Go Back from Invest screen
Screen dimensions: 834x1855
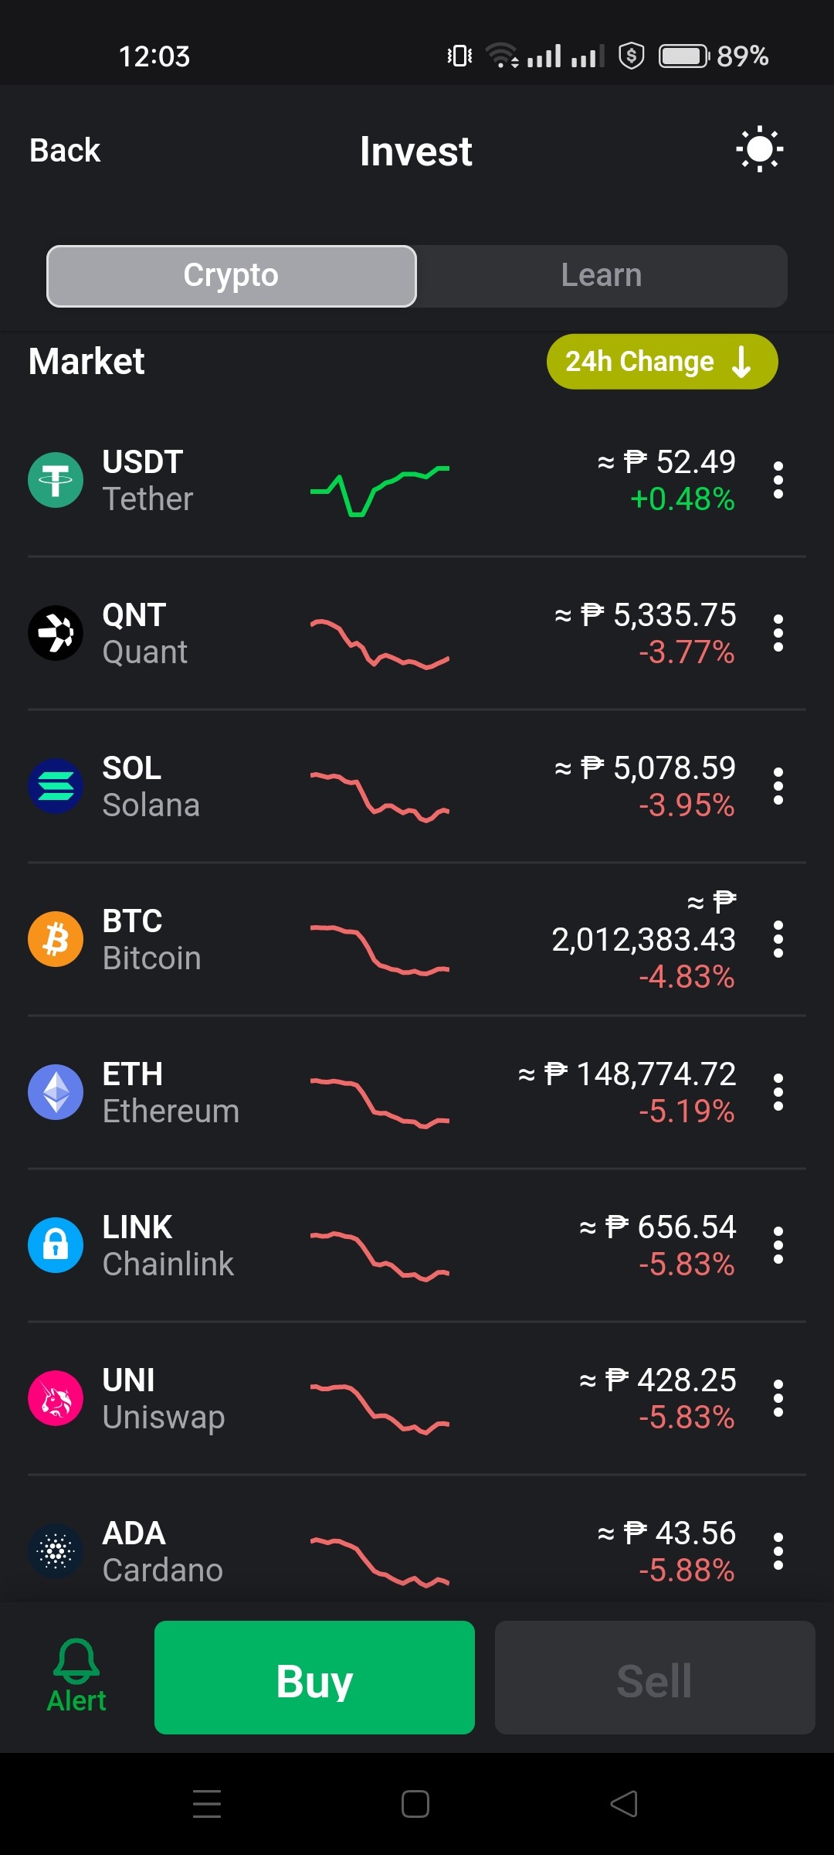[65, 150]
